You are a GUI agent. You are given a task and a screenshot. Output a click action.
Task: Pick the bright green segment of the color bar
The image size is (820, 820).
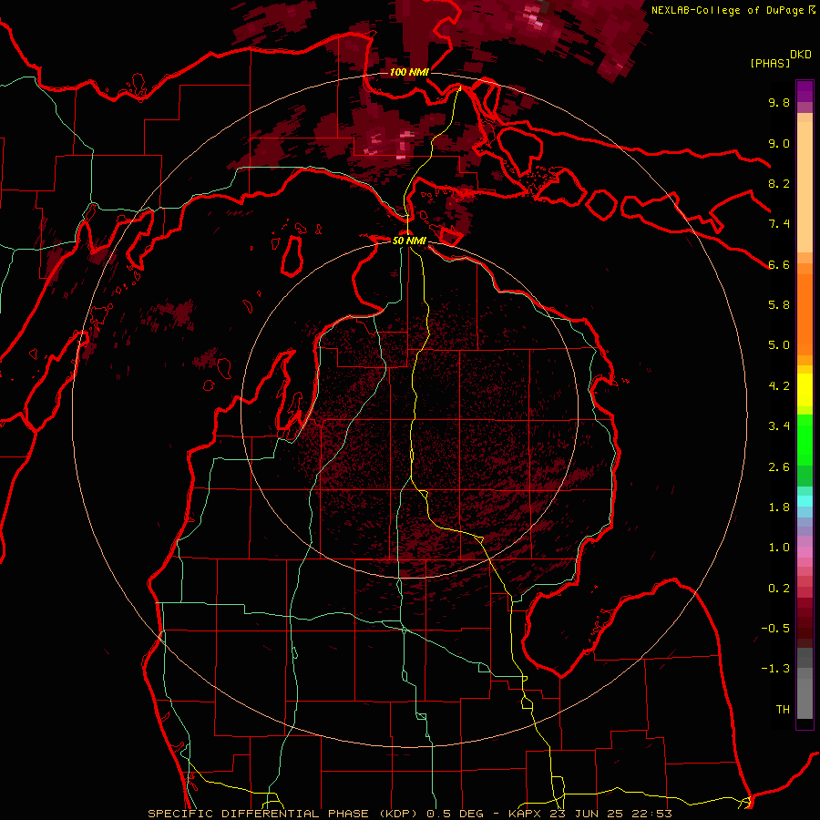805,440
